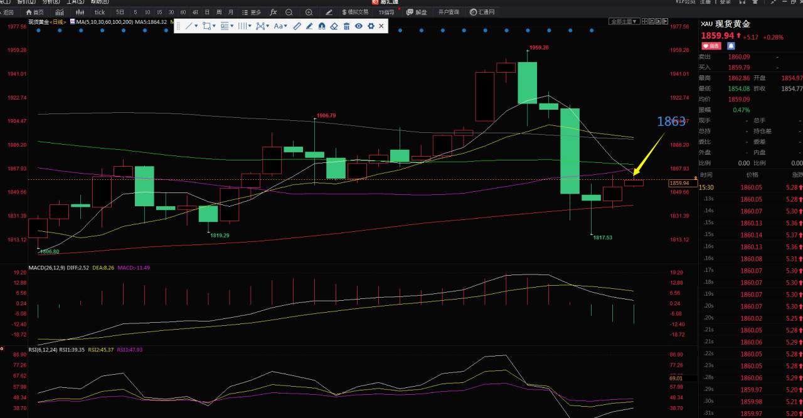Image resolution: width=803 pixels, height=418 pixels.
Task: Click the MA indicator settings icon
Action: point(73,21)
